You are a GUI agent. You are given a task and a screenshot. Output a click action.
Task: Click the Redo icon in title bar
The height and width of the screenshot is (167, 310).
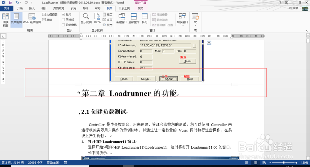coord(26,2)
